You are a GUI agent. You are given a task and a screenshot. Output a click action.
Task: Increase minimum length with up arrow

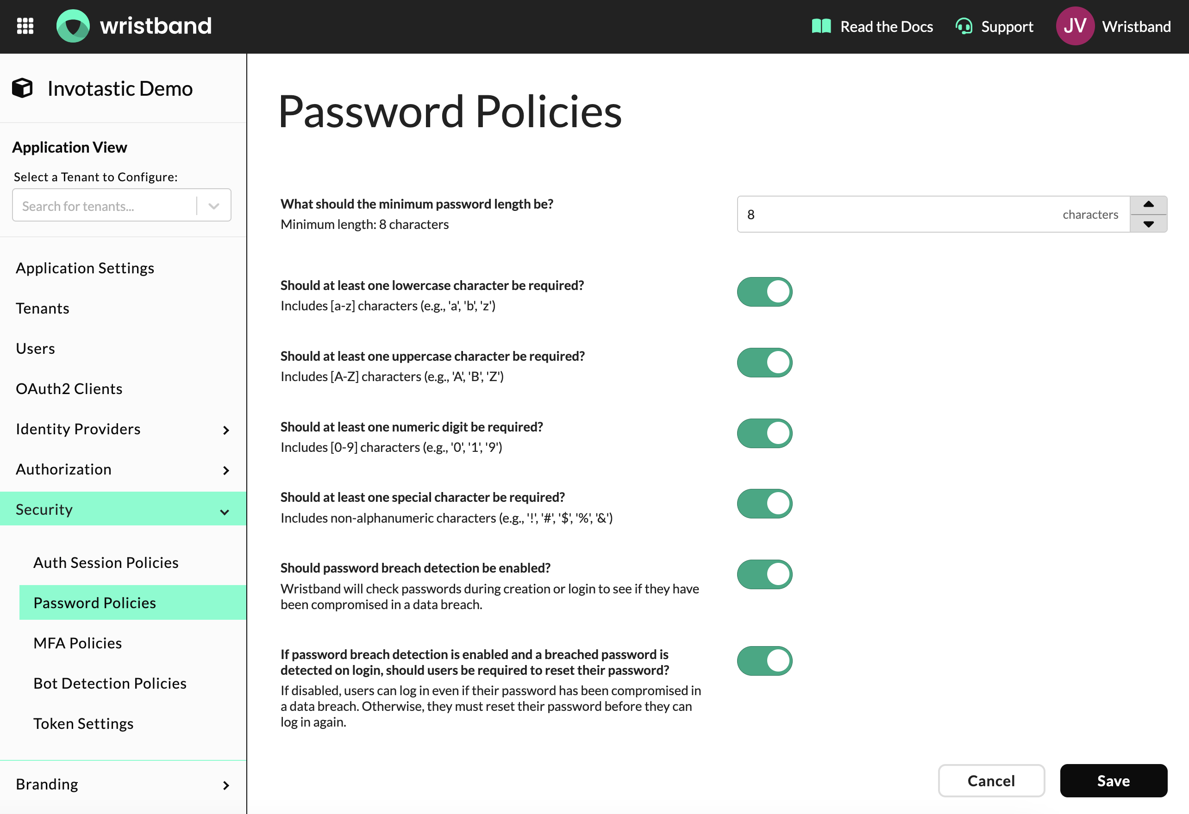click(1148, 205)
